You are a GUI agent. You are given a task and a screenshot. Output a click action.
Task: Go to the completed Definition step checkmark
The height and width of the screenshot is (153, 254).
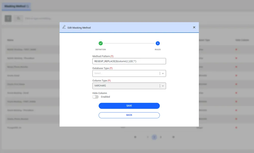click(101, 43)
